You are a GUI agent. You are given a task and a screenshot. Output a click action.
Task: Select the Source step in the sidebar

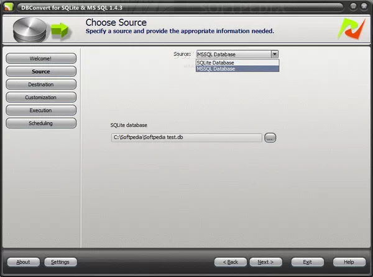[41, 71]
